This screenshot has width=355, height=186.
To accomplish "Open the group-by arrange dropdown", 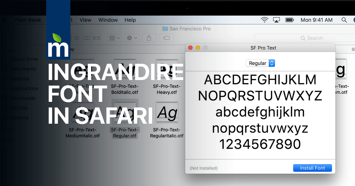I will pyautogui.click(x=115, y=38).
